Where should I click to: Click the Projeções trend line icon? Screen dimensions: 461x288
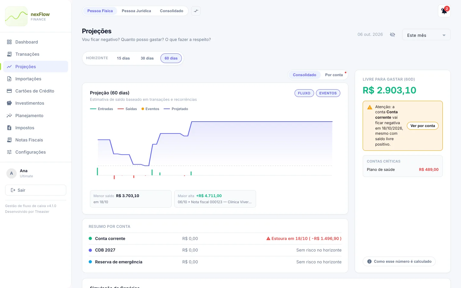point(9,67)
